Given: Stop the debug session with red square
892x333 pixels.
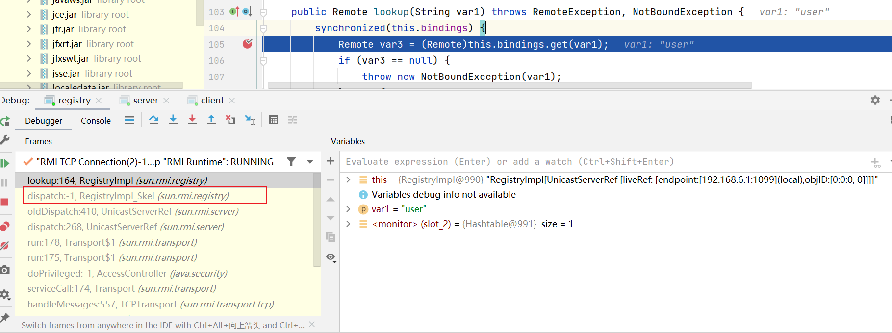Looking at the screenshot, I should click(5, 202).
